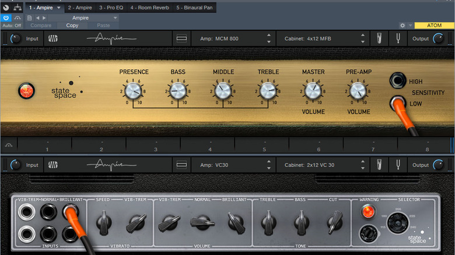Open the plug-in settings gear icon
The image size is (455, 255).
pyautogui.click(x=402, y=26)
